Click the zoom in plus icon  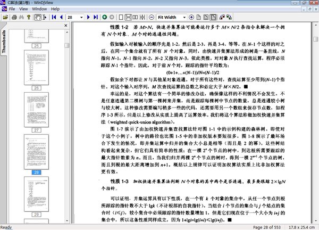[191, 18]
